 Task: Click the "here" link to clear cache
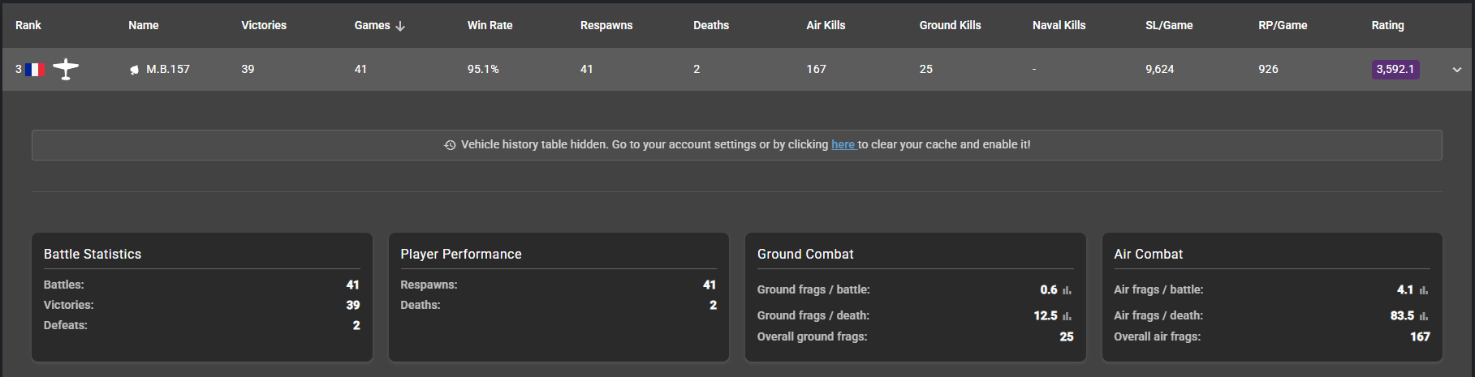pos(843,144)
